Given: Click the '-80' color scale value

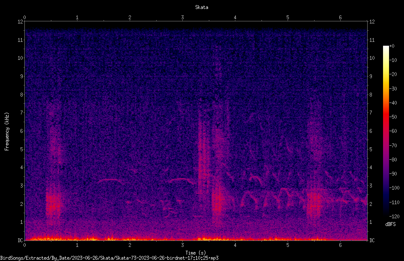Looking at the screenshot, I should pos(393,160).
